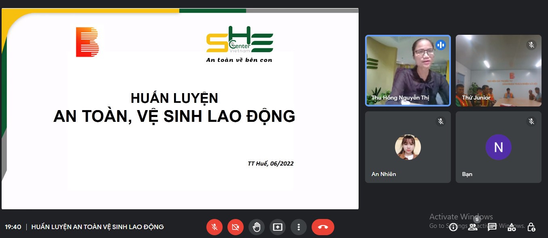Image resolution: width=548 pixels, height=238 pixels.
Task: Click the presented slide titled HUẤN LUYỆN
Action: point(180,108)
